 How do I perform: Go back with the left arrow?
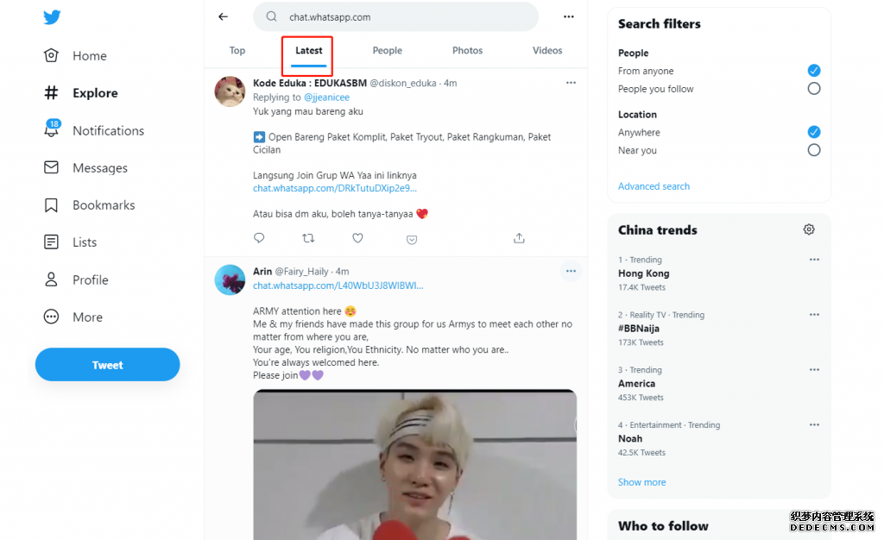pyautogui.click(x=224, y=17)
